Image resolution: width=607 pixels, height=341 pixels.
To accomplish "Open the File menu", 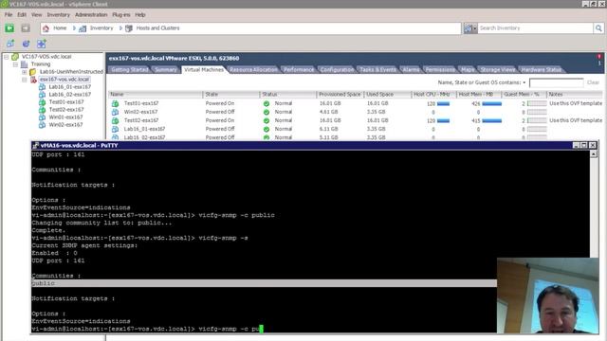I will (x=9, y=15).
